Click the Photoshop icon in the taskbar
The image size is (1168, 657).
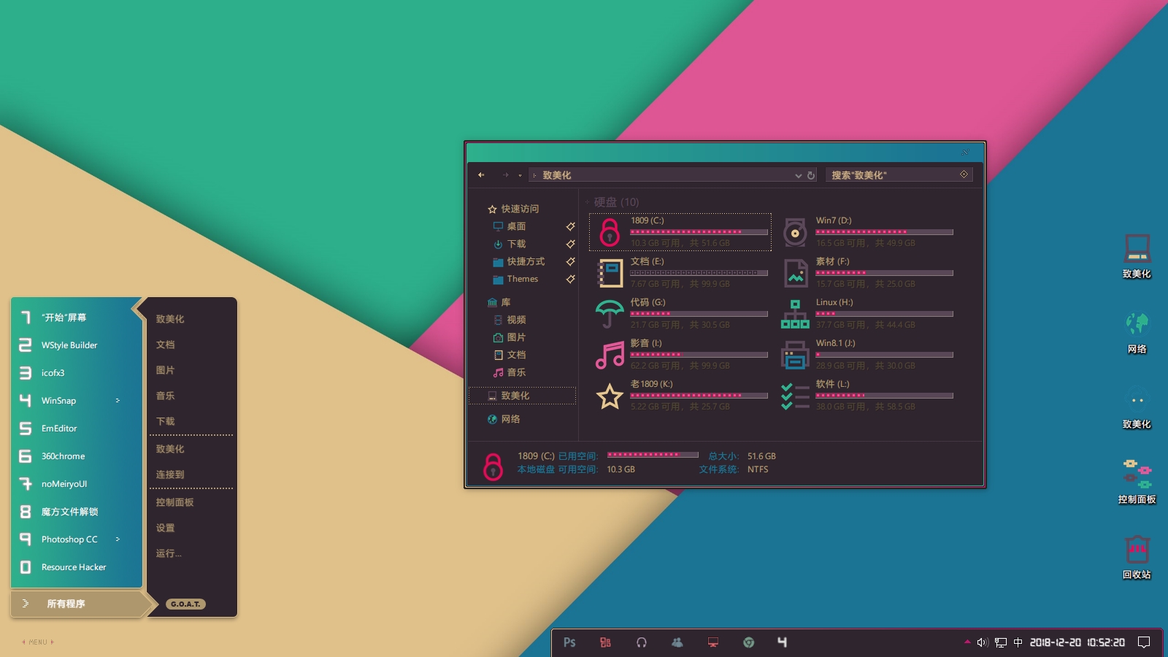pos(569,642)
